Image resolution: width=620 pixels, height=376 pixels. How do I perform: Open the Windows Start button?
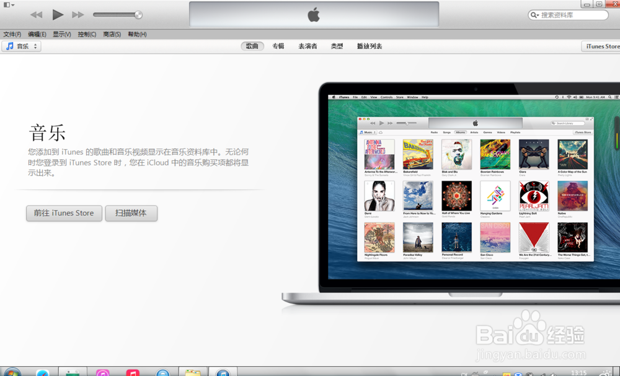(x=12, y=372)
